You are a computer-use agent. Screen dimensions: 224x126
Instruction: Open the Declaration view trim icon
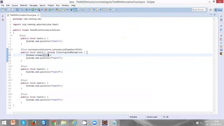[221, 46]
